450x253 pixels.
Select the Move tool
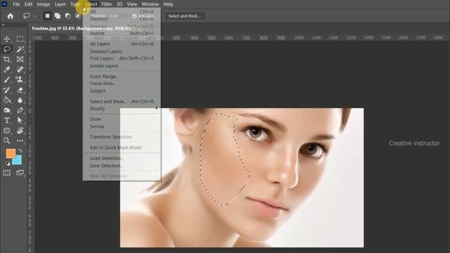pos(7,39)
